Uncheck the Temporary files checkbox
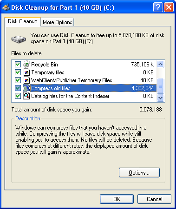 coord(18,72)
